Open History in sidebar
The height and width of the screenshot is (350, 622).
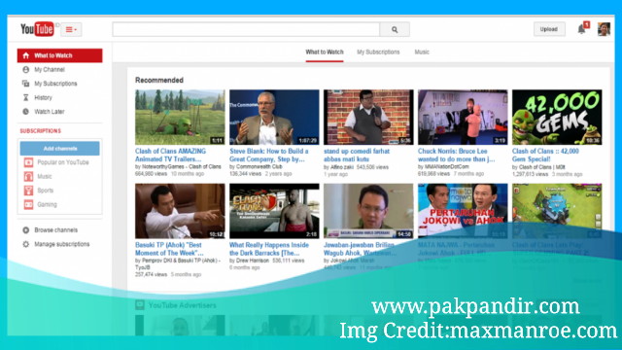tap(43, 97)
